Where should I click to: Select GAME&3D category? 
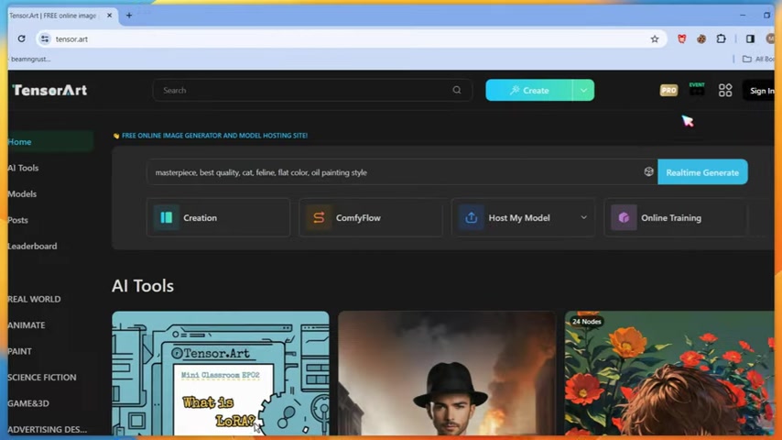tap(28, 403)
